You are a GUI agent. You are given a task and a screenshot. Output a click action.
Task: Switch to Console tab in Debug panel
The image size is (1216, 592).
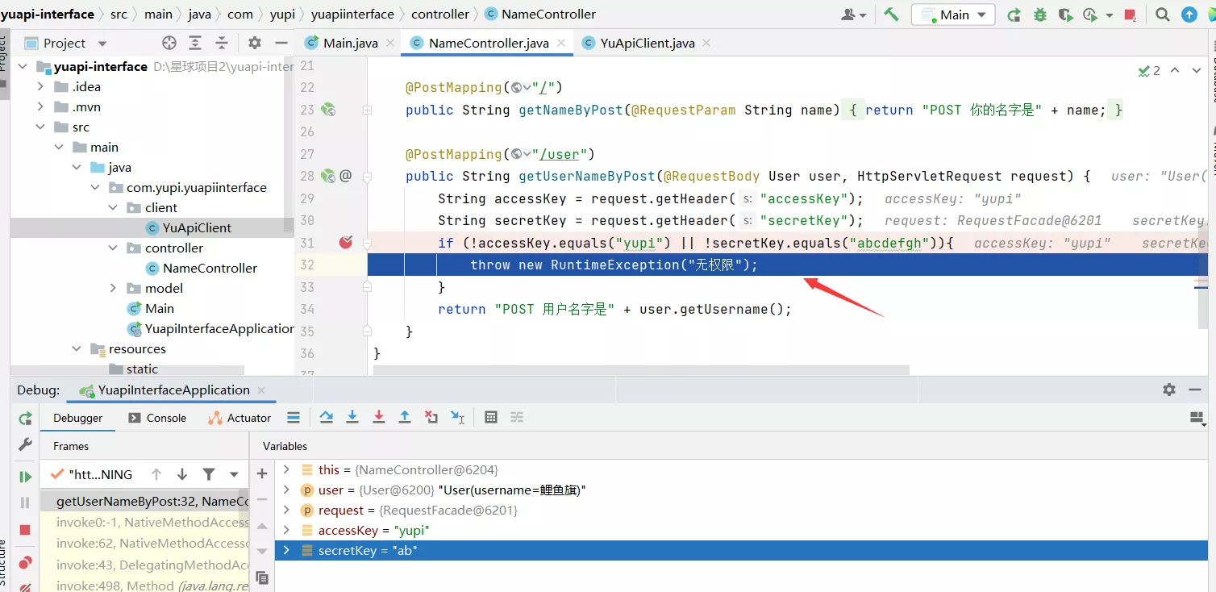coord(157,418)
